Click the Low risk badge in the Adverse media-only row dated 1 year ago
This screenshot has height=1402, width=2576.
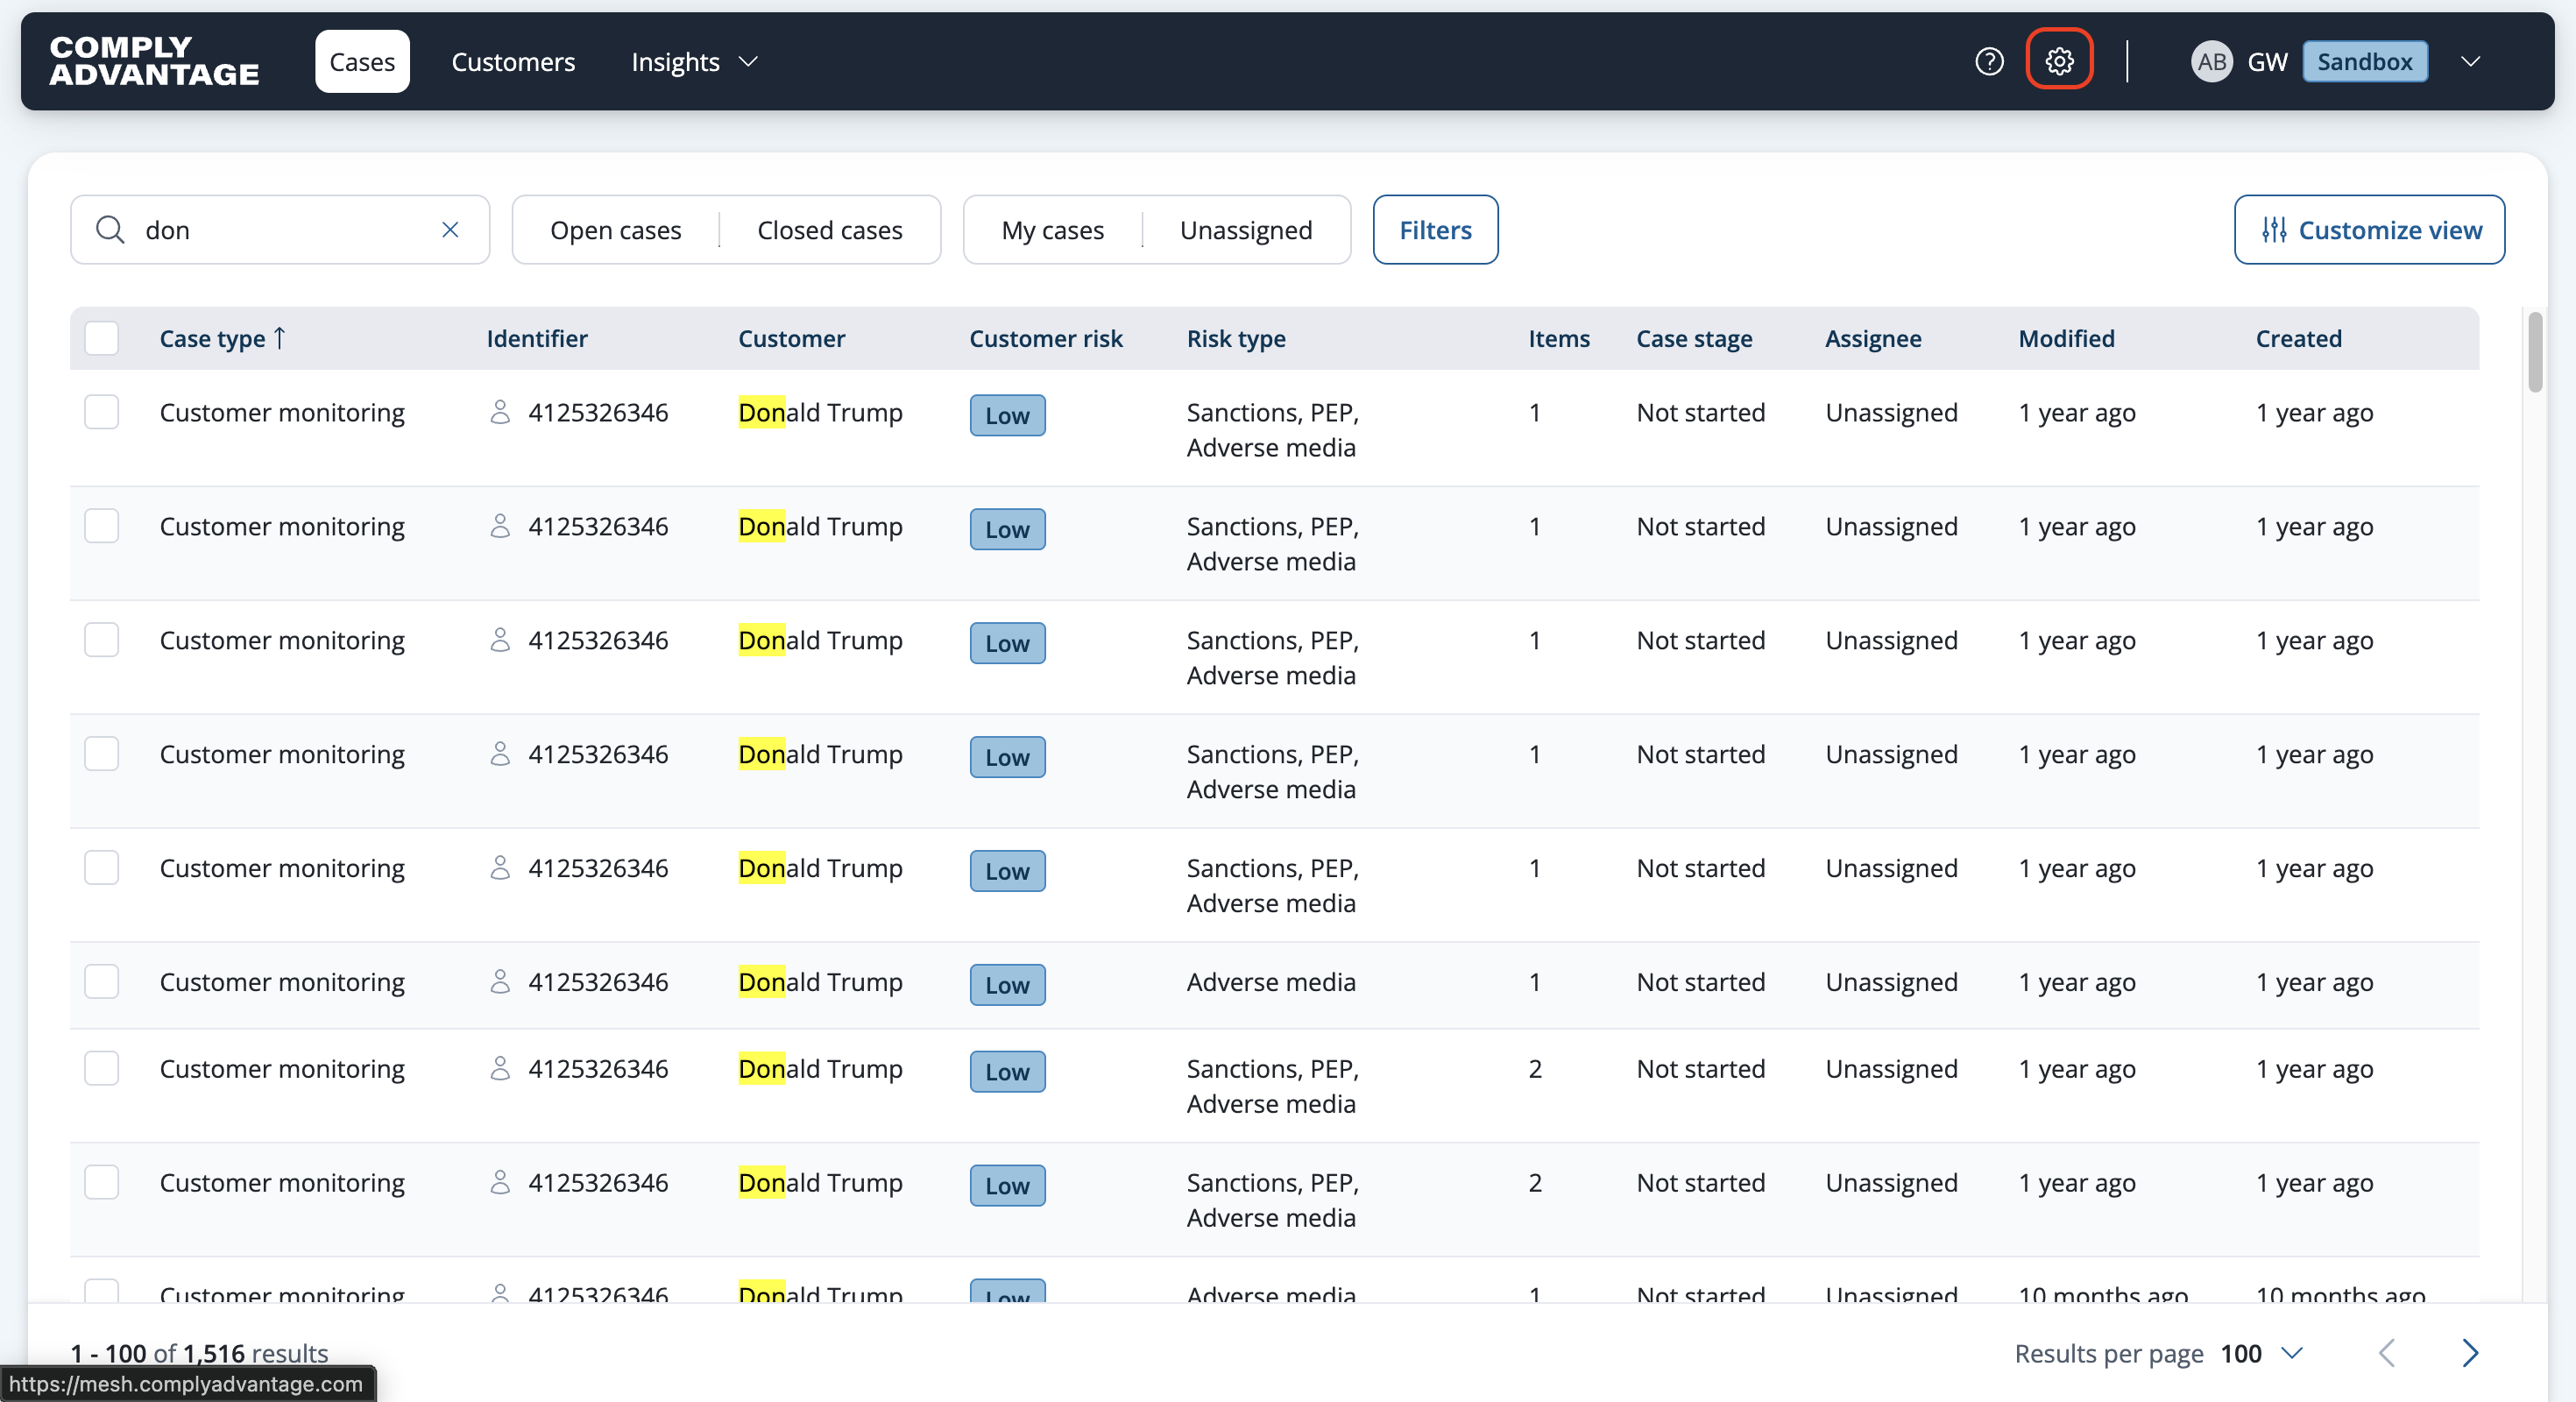pos(1007,984)
